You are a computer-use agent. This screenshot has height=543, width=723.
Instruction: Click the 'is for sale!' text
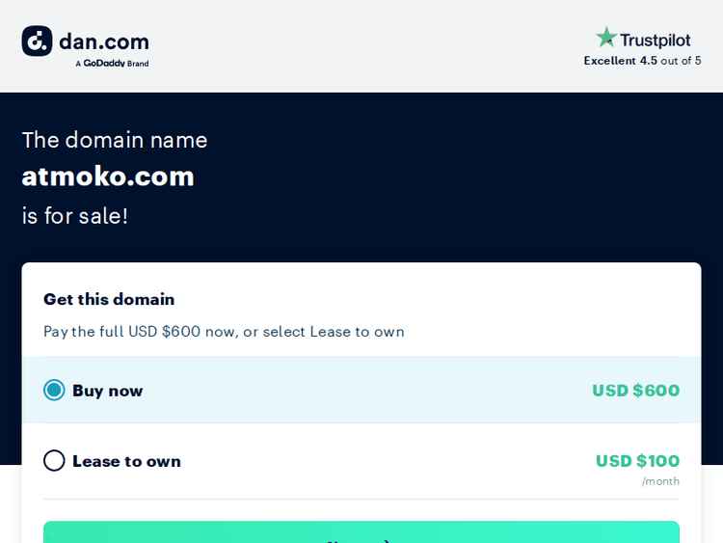click(x=75, y=215)
